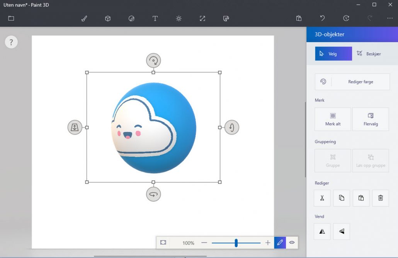
Task: Enable Flervalg multi-selection
Action: click(370, 119)
